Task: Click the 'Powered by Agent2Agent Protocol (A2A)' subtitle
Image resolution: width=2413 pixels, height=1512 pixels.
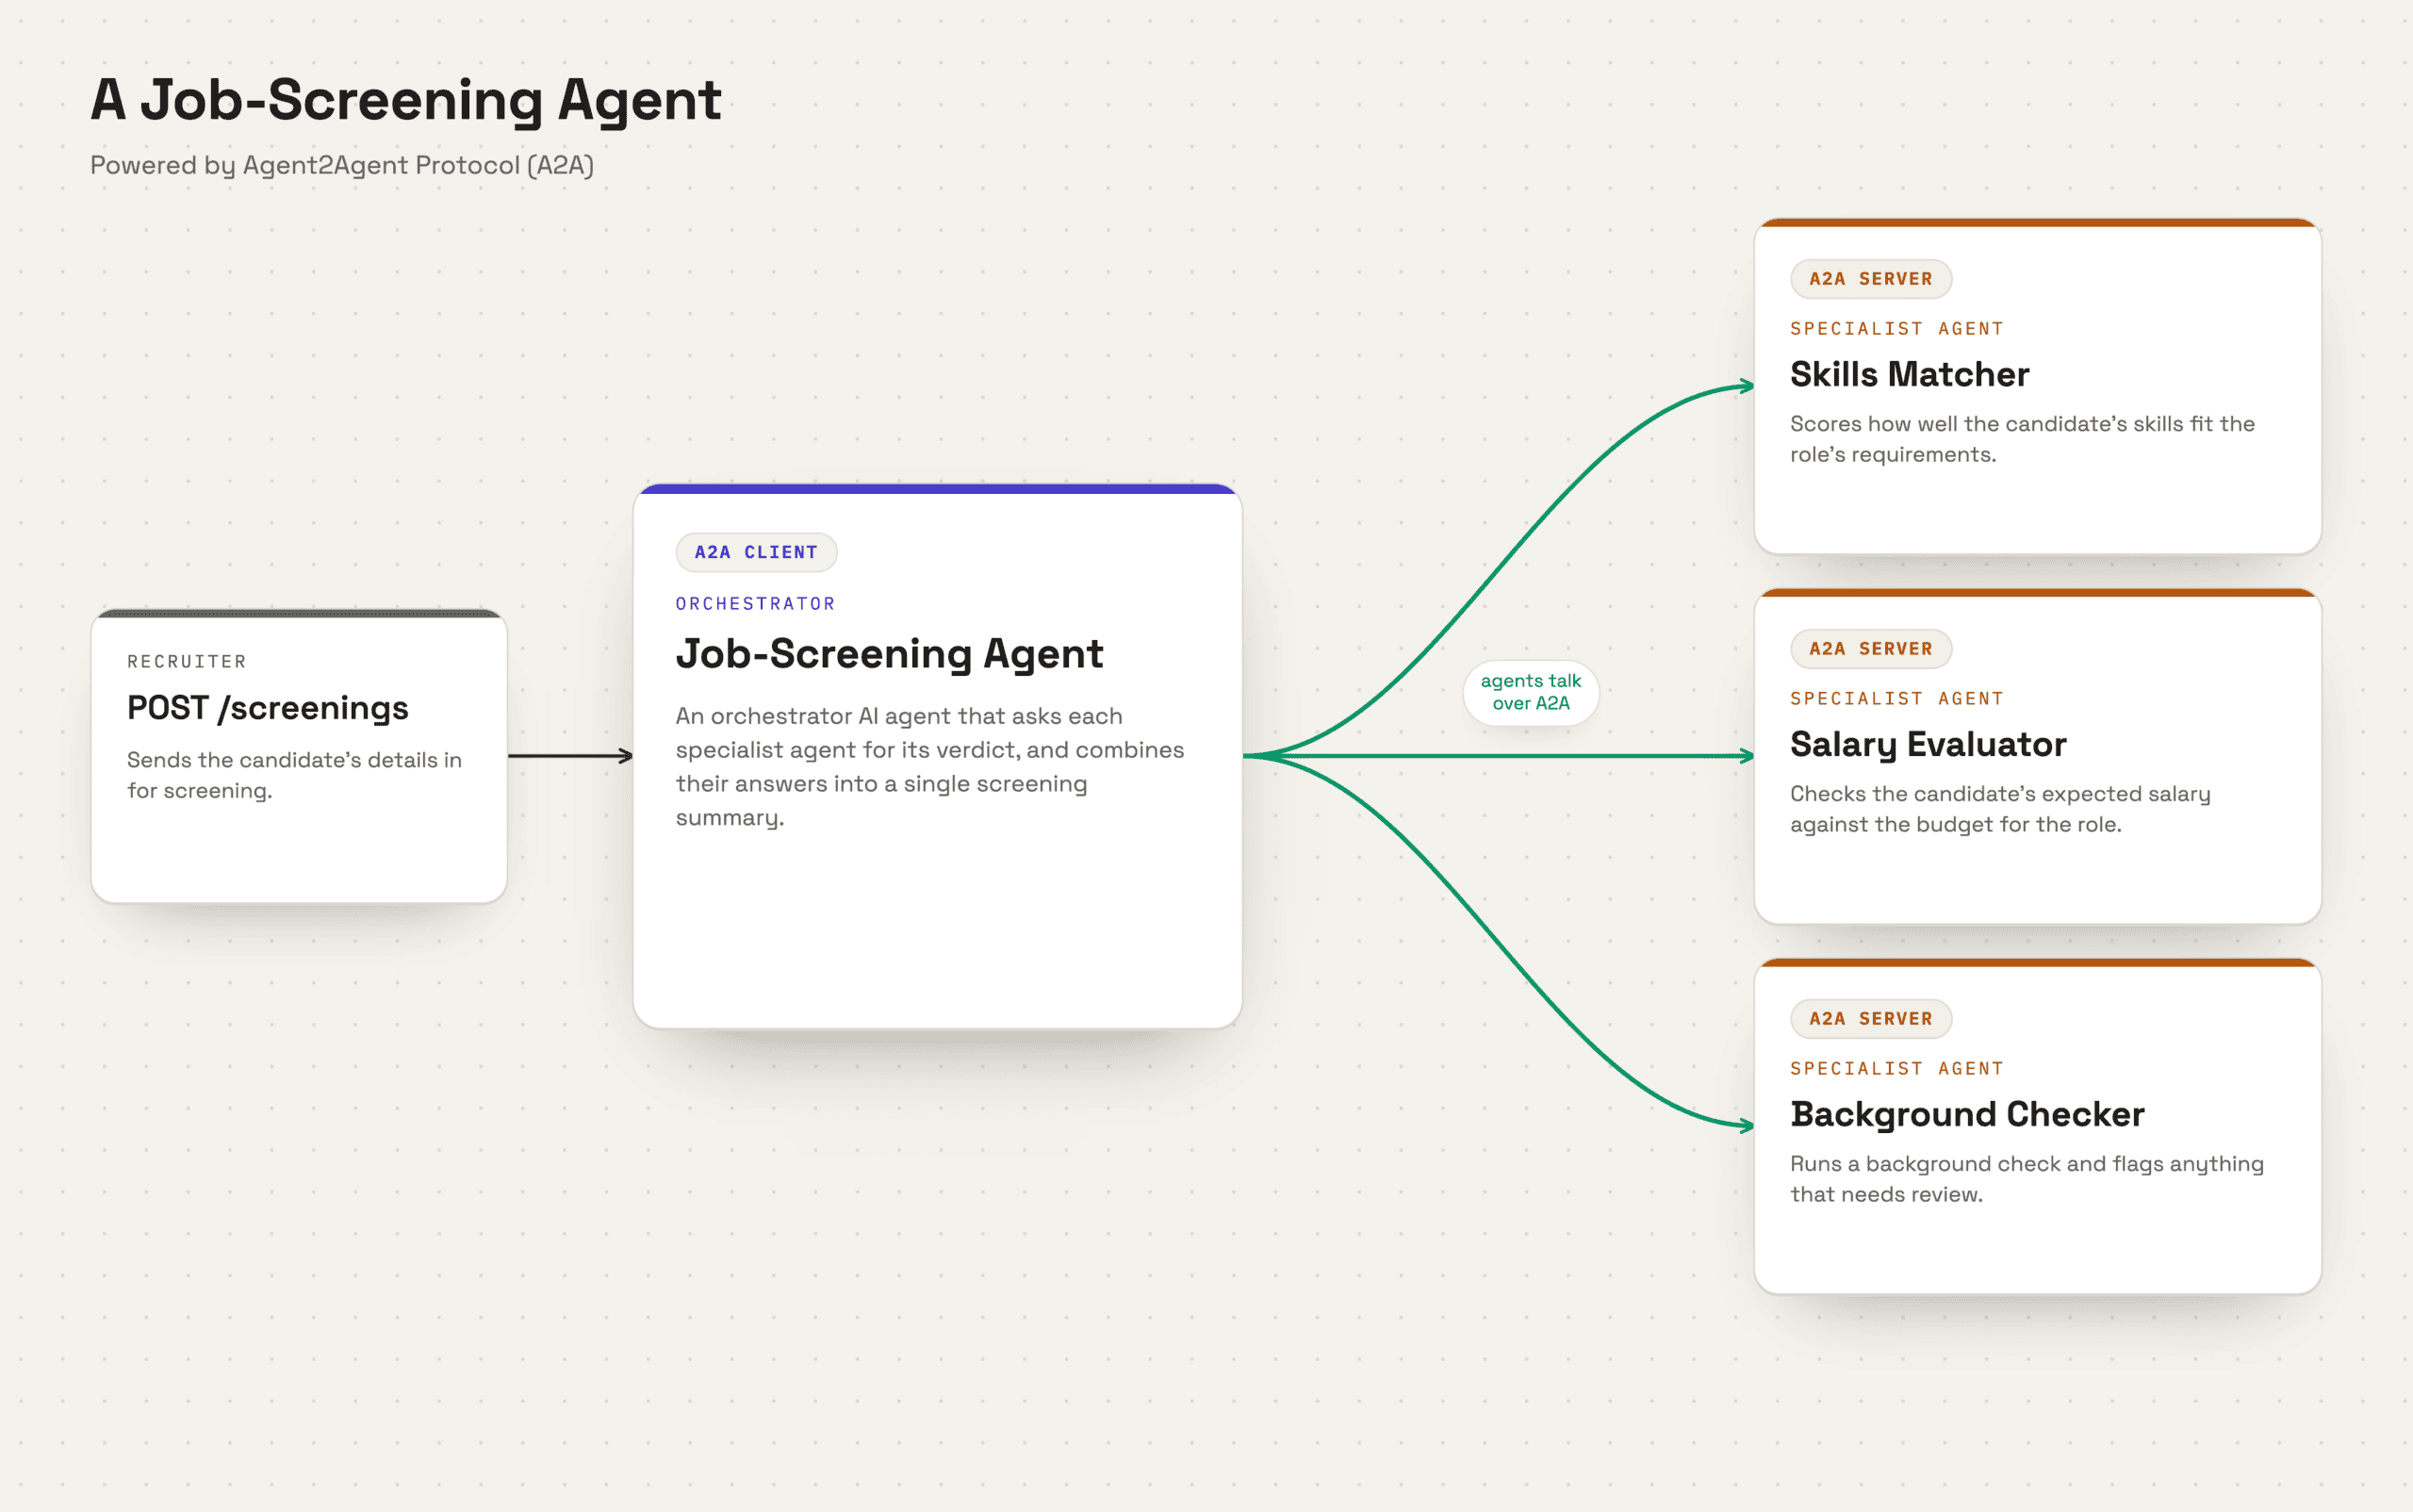Action: (x=342, y=165)
